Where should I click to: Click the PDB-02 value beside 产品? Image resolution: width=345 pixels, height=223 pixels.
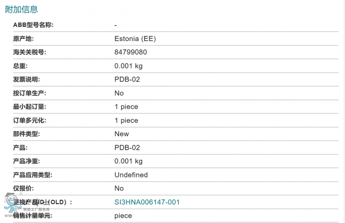tap(127, 148)
